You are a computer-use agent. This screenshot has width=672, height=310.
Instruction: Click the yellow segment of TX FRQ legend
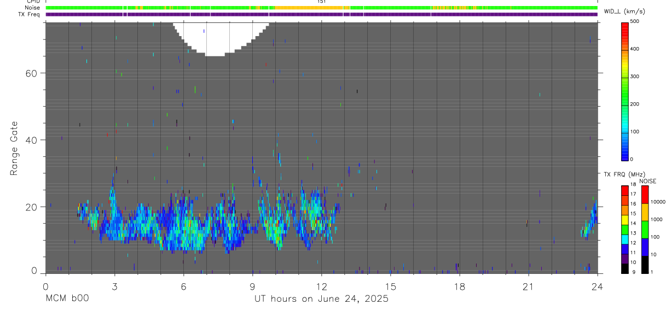tap(625, 220)
